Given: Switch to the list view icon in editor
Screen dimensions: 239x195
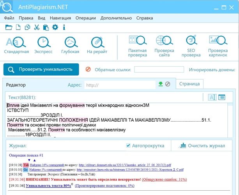Looking at the screenshot, I should tap(222, 97).
